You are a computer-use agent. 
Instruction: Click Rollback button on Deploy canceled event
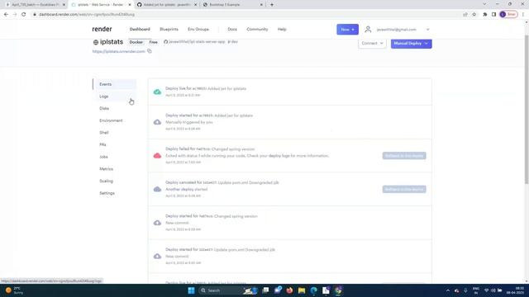(404, 189)
